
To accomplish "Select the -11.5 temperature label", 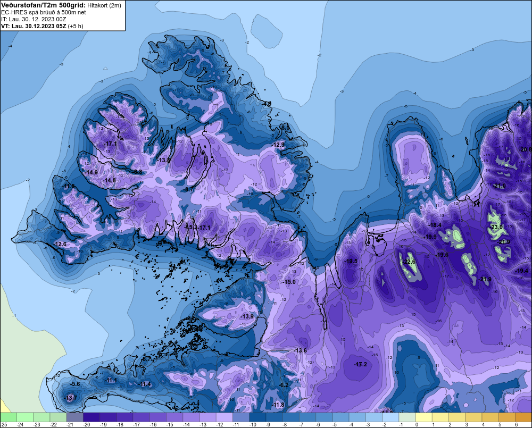I will pyautogui.click(x=69, y=187).
